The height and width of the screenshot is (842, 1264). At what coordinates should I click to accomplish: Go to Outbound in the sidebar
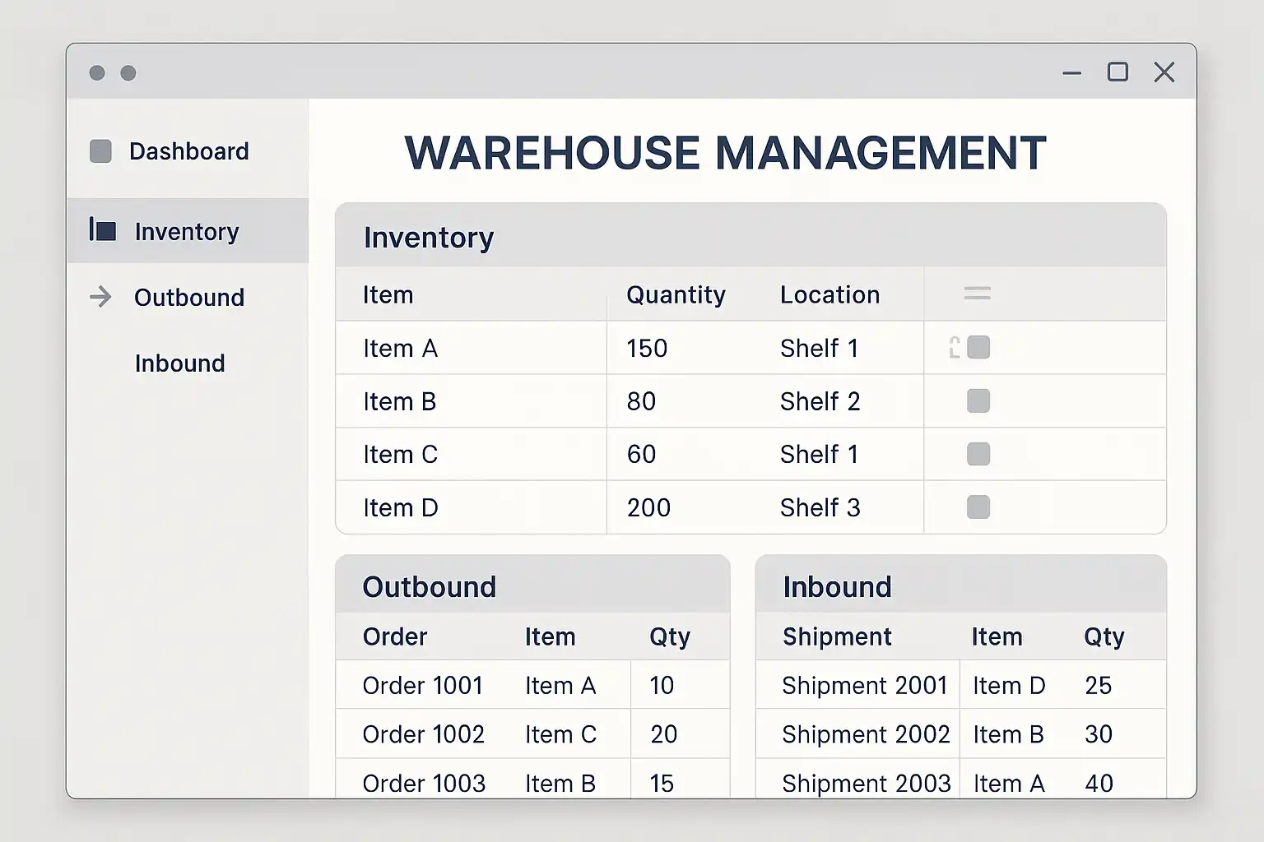(x=189, y=298)
